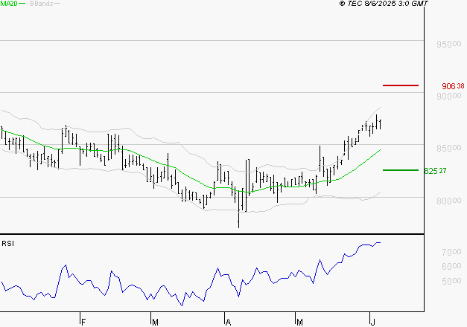467x327 pixels.
Task: Select the A month marker on time axis
Action: point(228,322)
